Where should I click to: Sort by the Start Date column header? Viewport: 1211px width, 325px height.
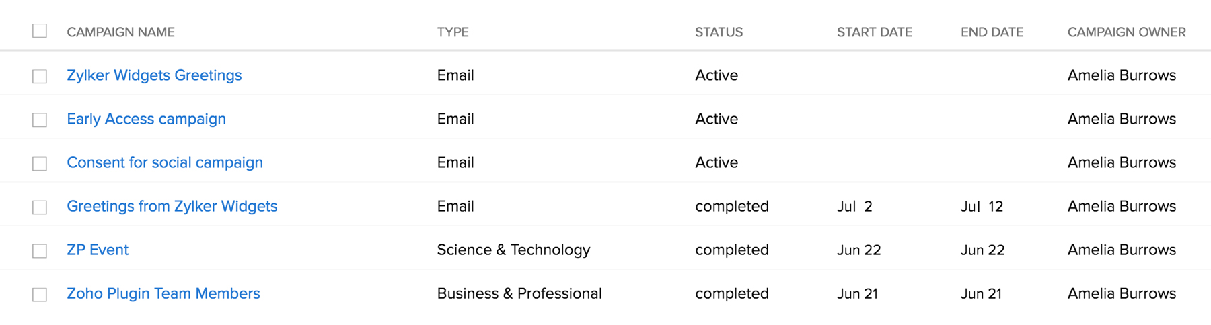(874, 32)
